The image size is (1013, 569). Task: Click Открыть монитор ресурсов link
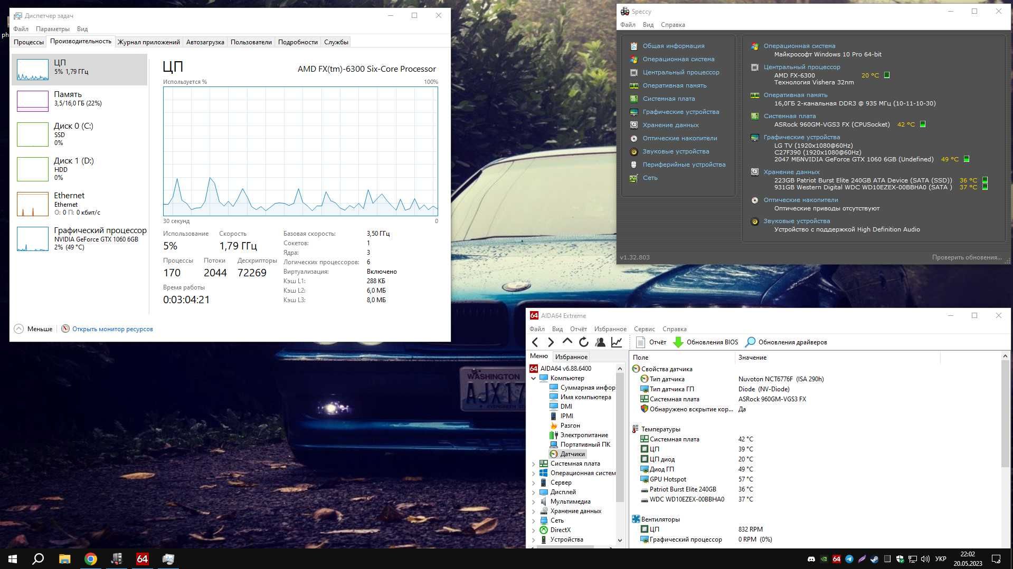pos(112,329)
